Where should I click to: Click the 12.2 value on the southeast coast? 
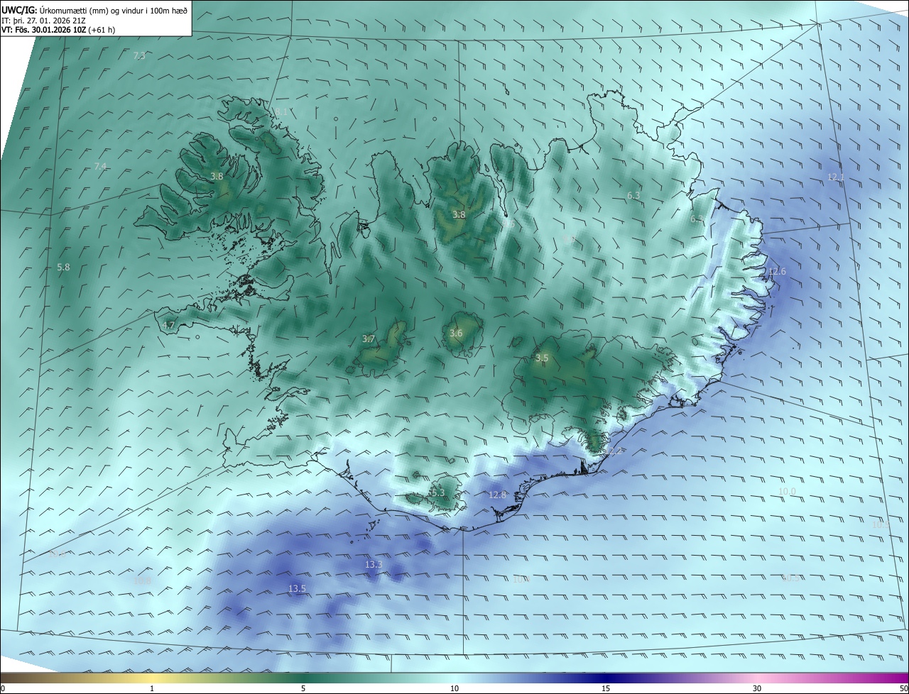click(x=613, y=451)
